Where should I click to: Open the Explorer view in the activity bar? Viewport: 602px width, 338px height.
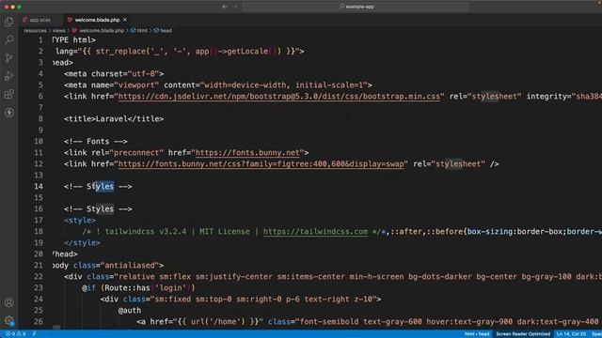click(8, 22)
